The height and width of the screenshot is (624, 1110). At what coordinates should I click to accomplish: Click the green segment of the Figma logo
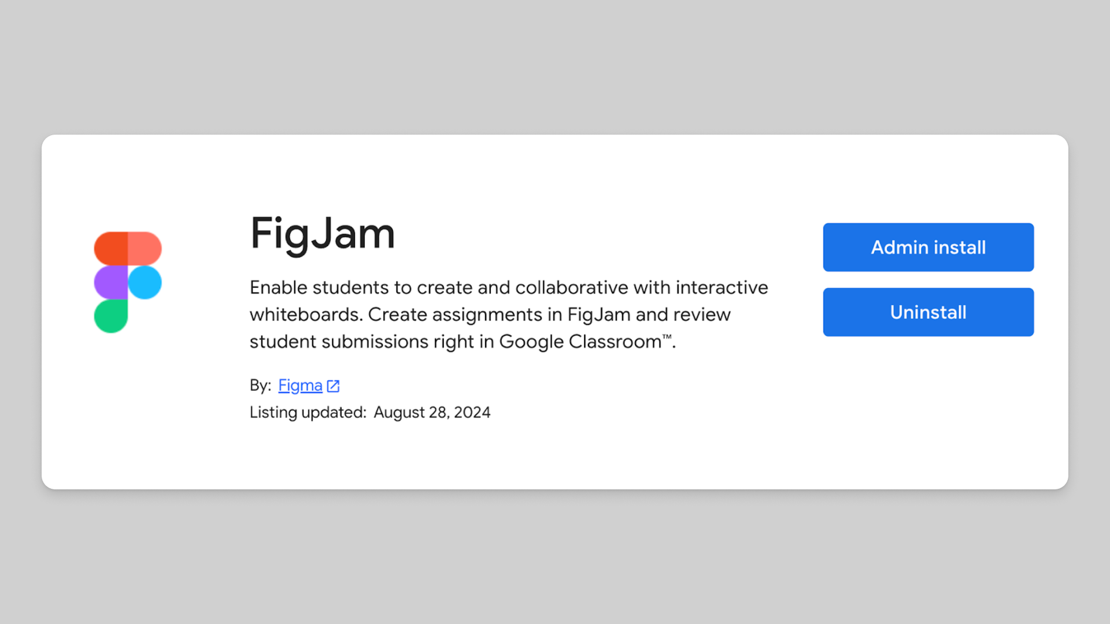pyautogui.click(x=110, y=316)
